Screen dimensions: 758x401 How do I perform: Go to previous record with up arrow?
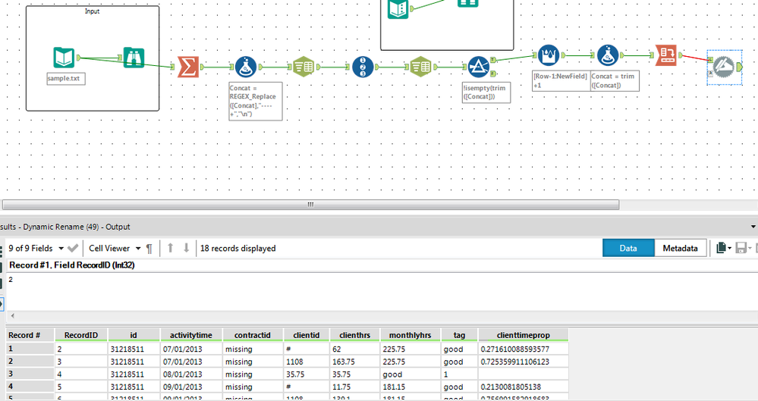pyautogui.click(x=170, y=249)
